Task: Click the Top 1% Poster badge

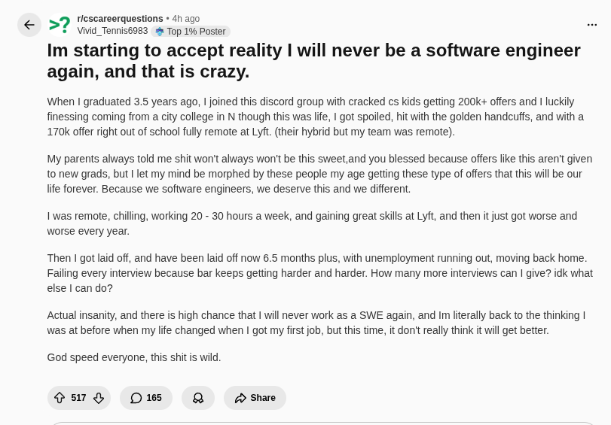Action: 191,32
